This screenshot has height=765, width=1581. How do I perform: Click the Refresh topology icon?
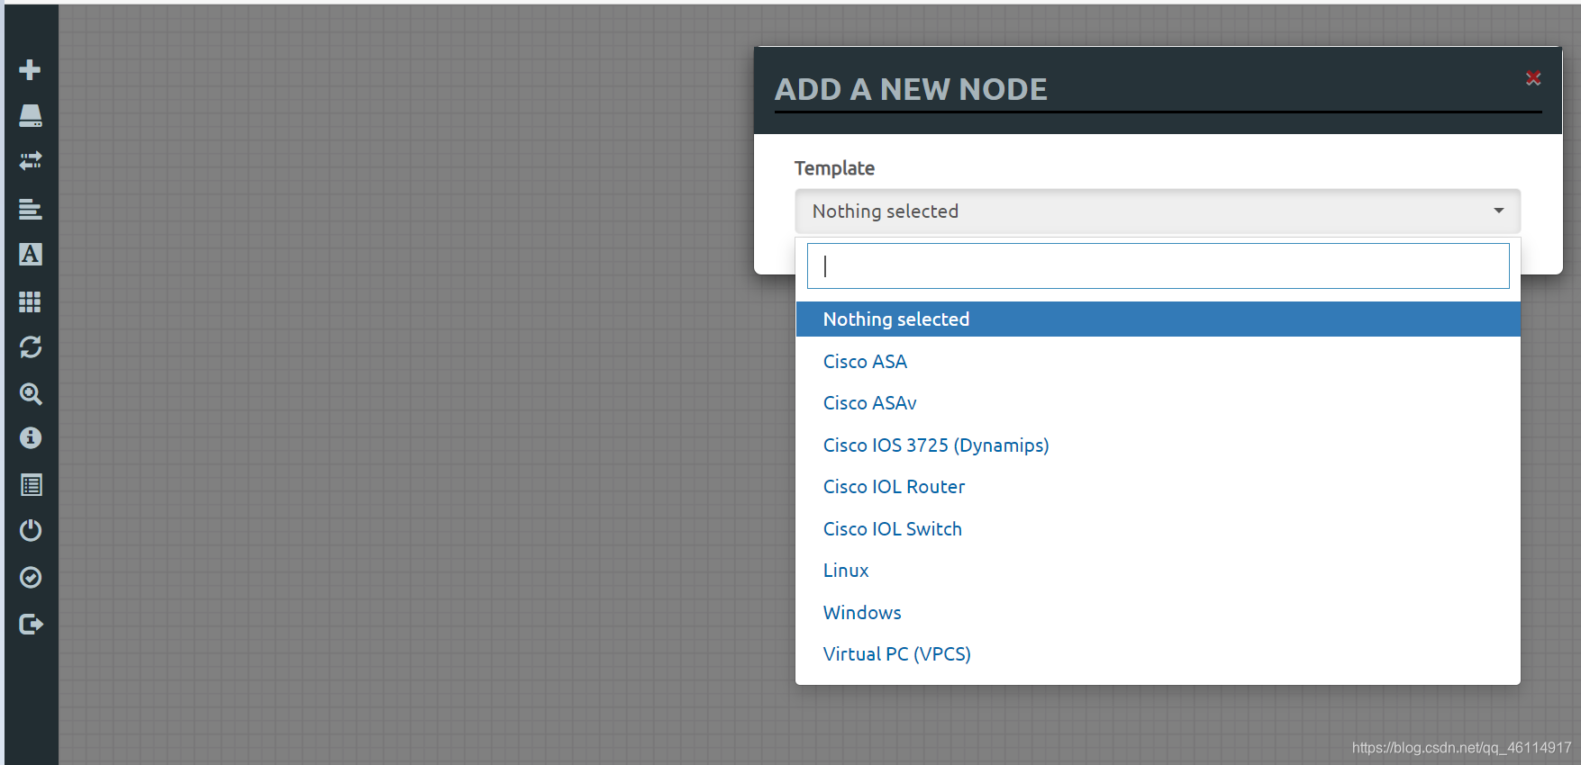[x=30, y=347]
